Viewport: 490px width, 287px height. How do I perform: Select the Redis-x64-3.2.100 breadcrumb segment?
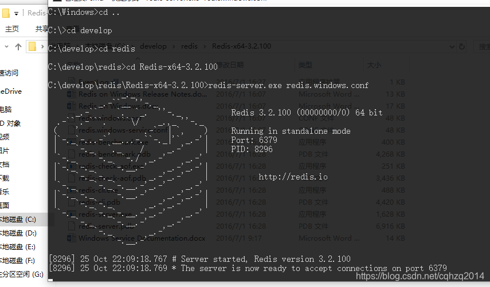tap(241, 46)
